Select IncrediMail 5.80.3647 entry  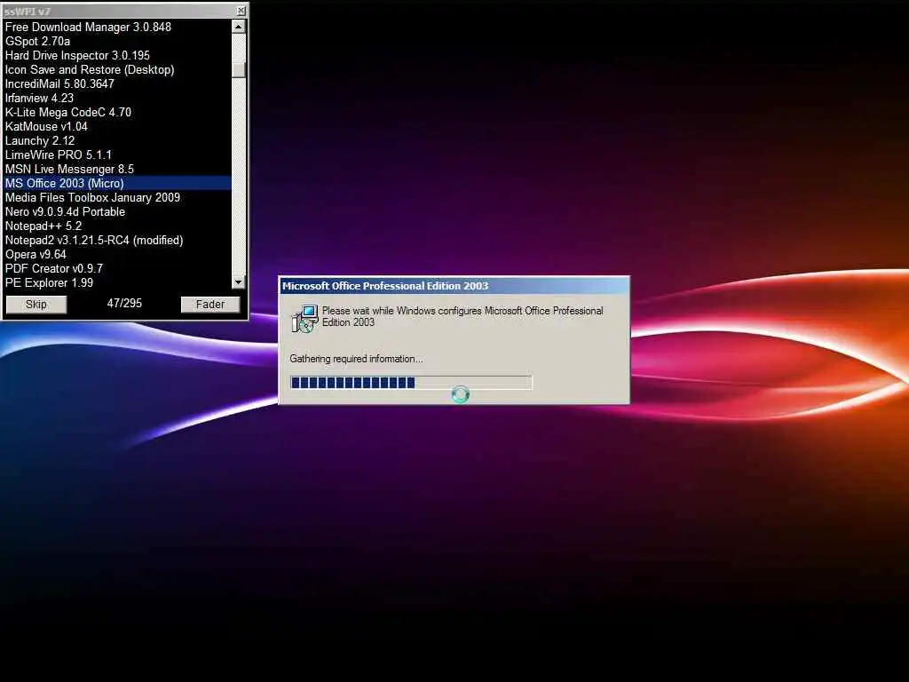pyautogui.click(x=117, y=83)
